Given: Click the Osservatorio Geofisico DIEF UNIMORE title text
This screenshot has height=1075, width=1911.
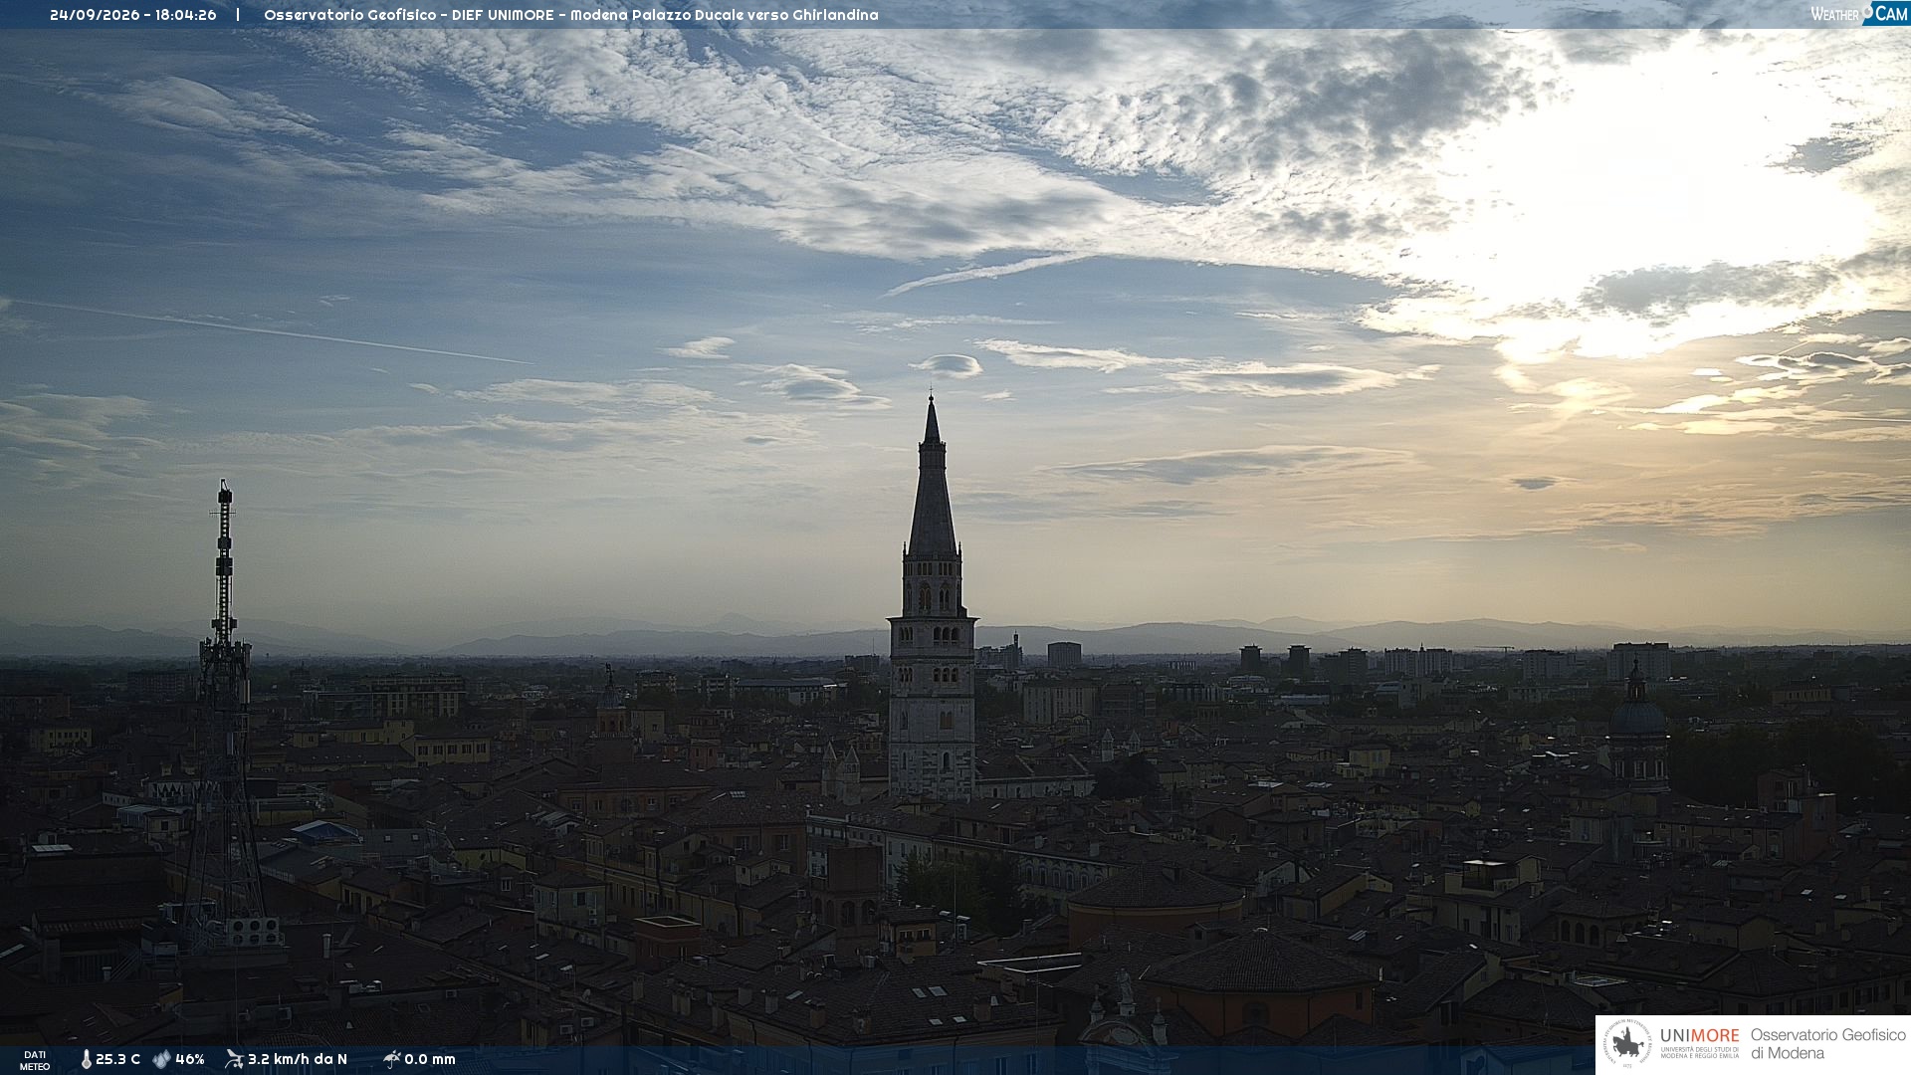Looking at the screenshot, I should [408, 15].
